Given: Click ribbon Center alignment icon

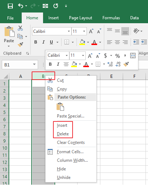Looking at the screenshot, I should (117, 42).
